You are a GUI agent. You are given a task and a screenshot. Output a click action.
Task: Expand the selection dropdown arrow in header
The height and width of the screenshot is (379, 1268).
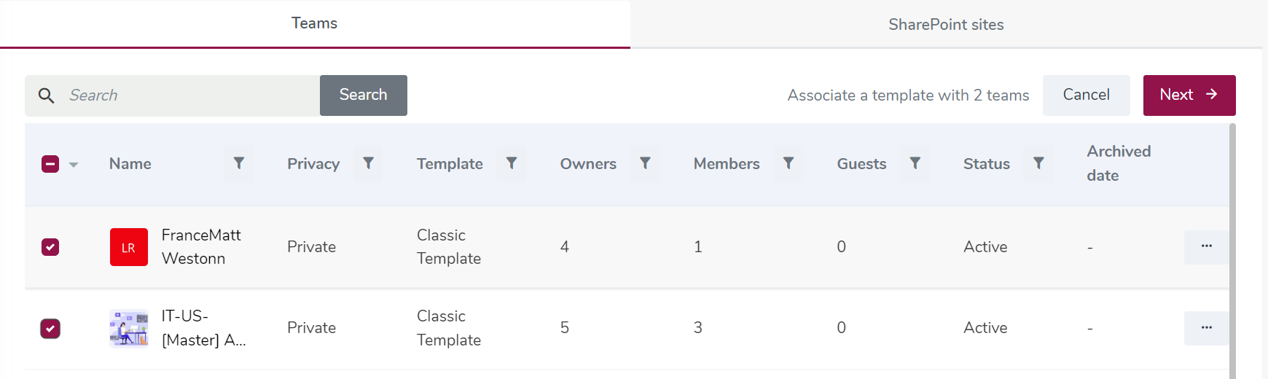click(74, 165)
